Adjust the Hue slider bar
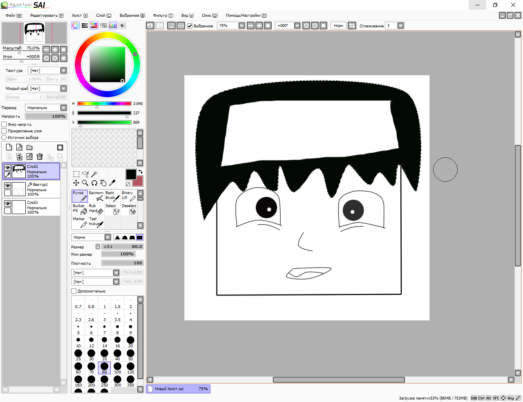This screenshot has width=523, height=402. [104, 104]
